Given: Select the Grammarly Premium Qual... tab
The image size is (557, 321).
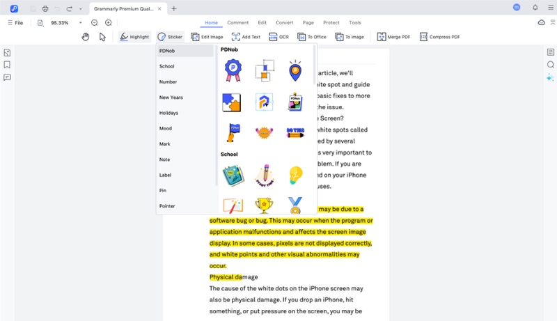Looking at the screenshot, I should coord(124,8).
